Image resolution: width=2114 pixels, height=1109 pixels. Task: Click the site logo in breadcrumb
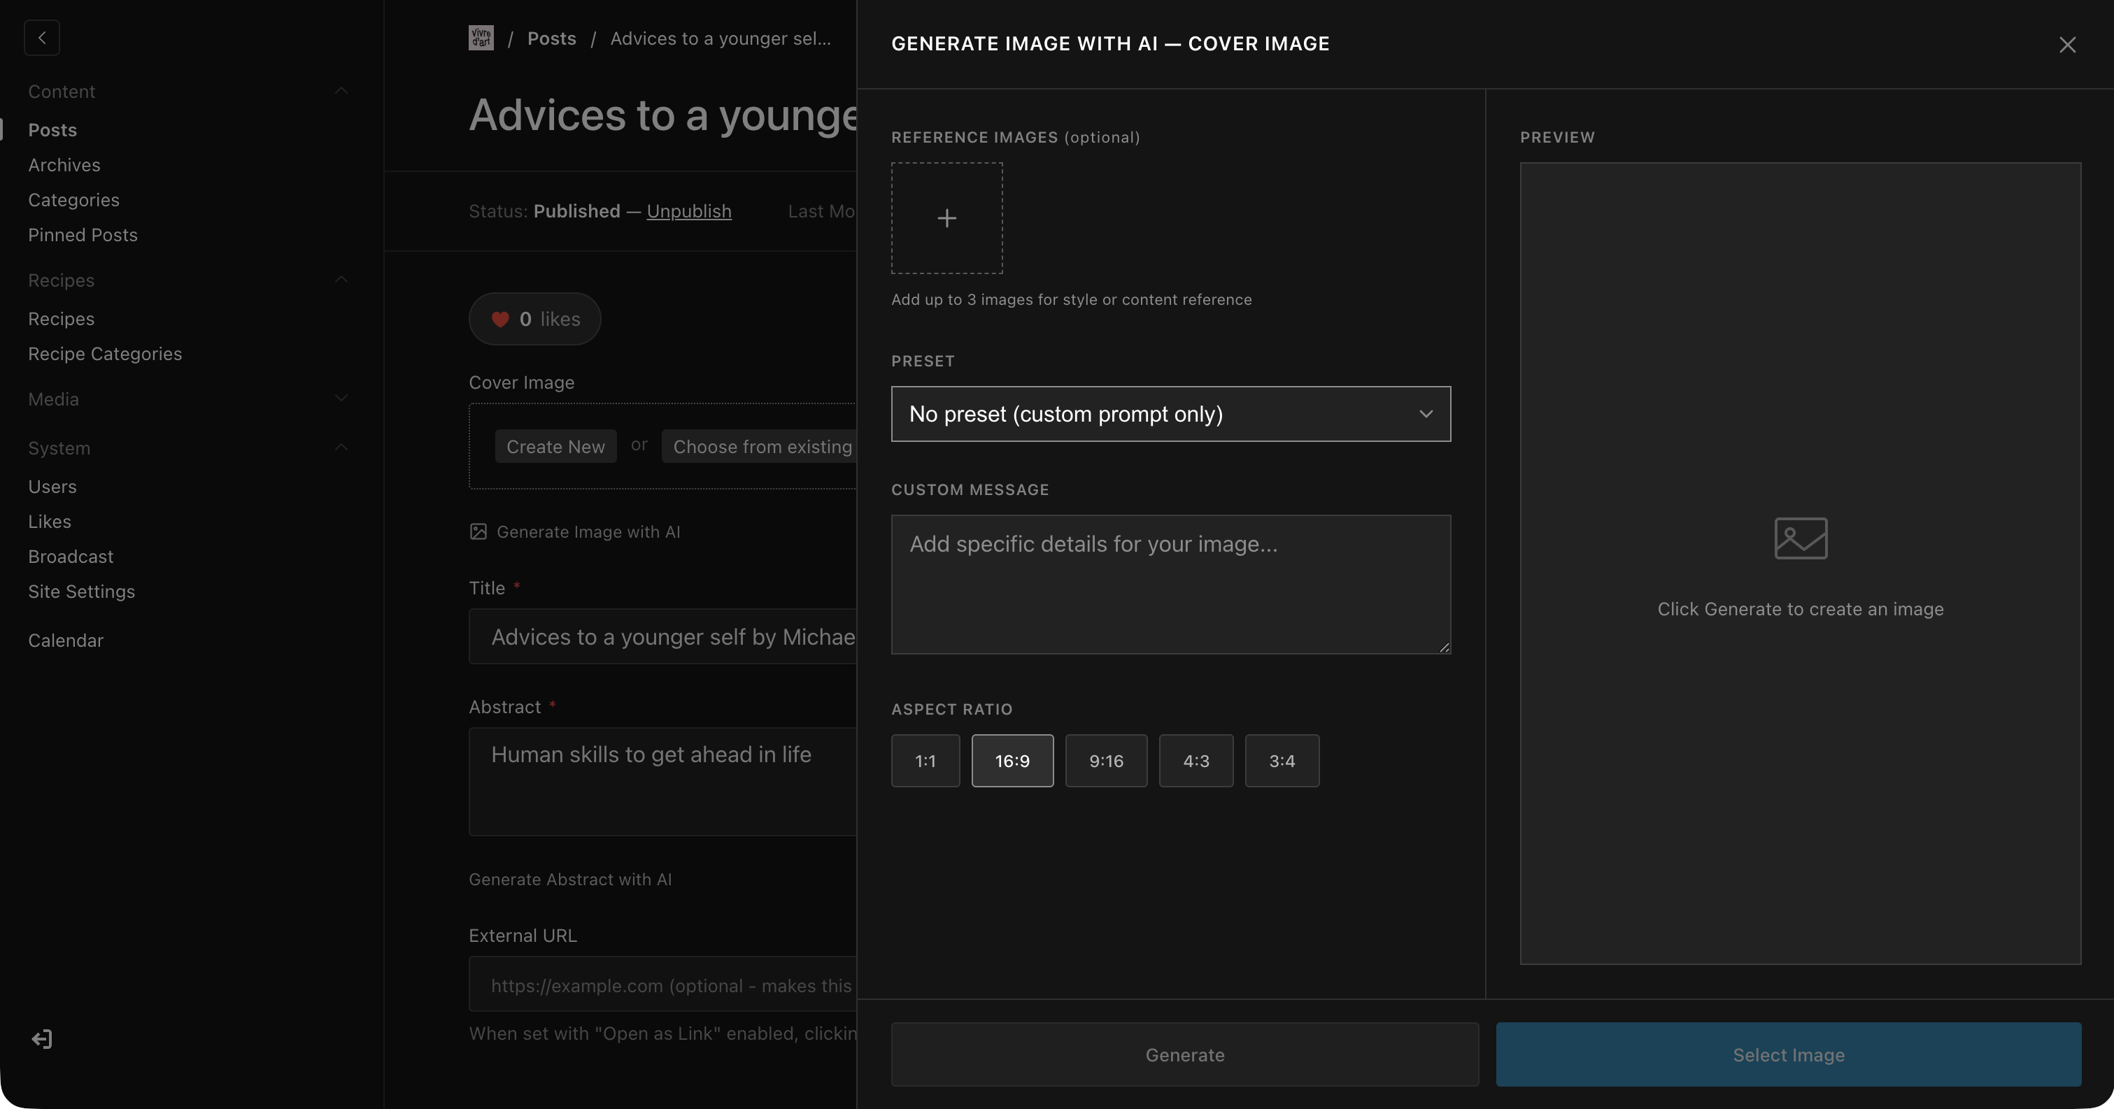481,38
